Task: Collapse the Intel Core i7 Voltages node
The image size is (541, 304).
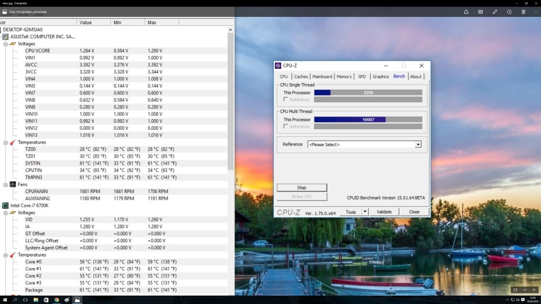Action: (5, 213)
